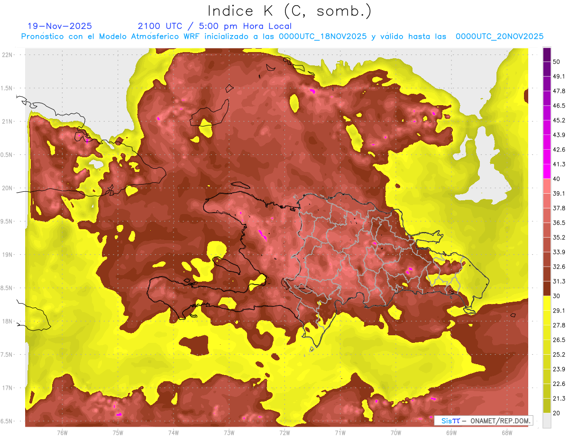Click the '25.2' value on the color scale
This screenshot has width=569, height=439.
pos(559,355)
